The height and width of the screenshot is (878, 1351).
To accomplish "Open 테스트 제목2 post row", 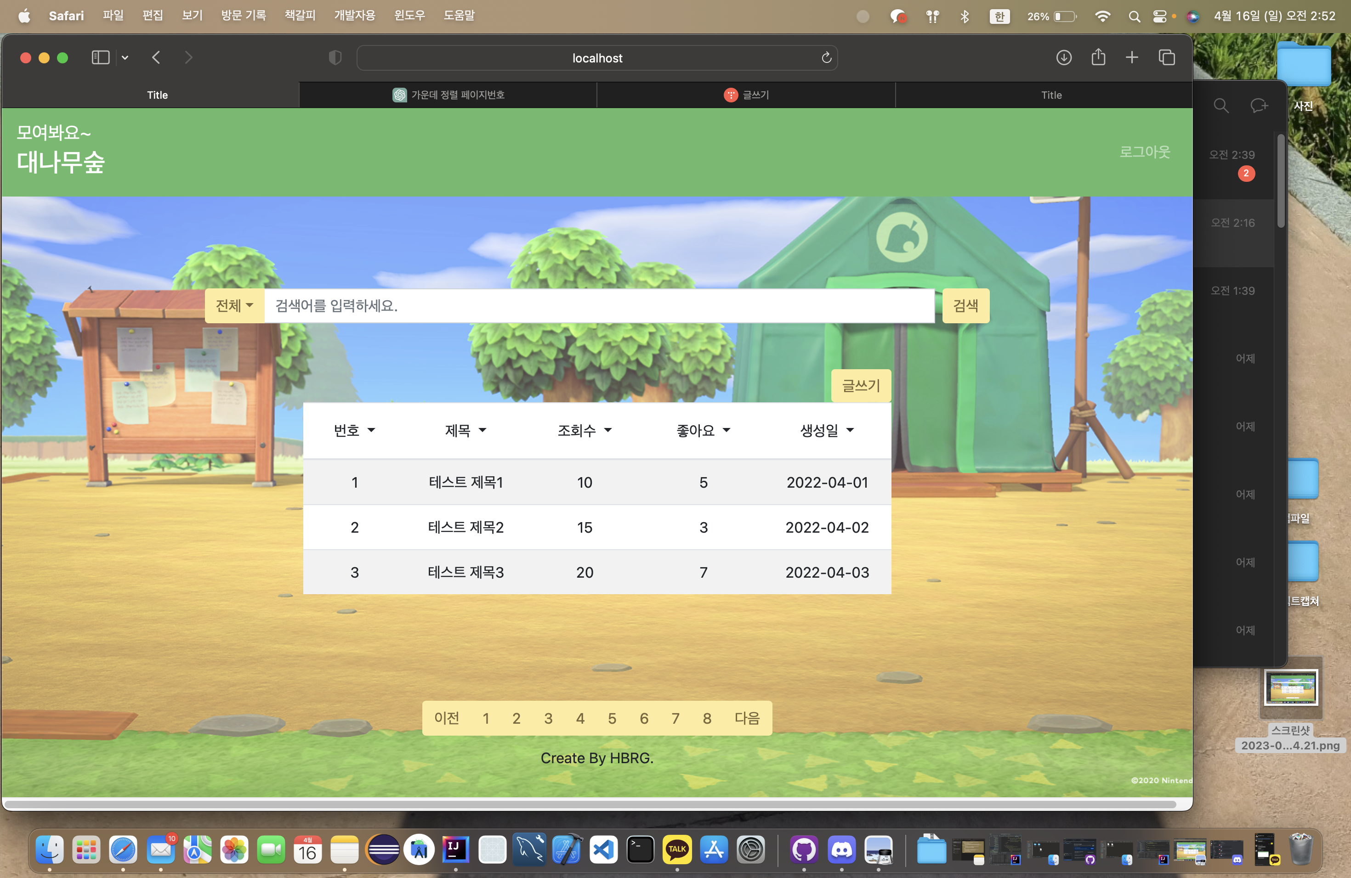I will (x=596, y=527).
